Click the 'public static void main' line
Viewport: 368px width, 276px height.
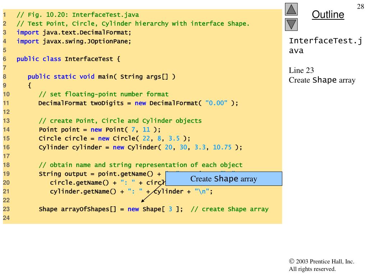tap(101, 77)
